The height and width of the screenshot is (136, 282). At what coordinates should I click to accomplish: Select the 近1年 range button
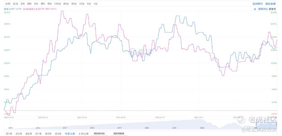point(38,134)
